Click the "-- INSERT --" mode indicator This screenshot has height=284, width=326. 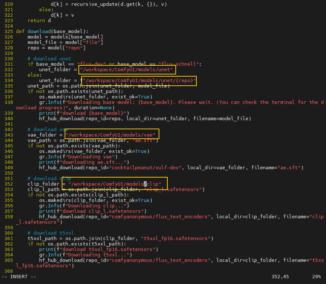pyautogui.click(x=19, y=277)
